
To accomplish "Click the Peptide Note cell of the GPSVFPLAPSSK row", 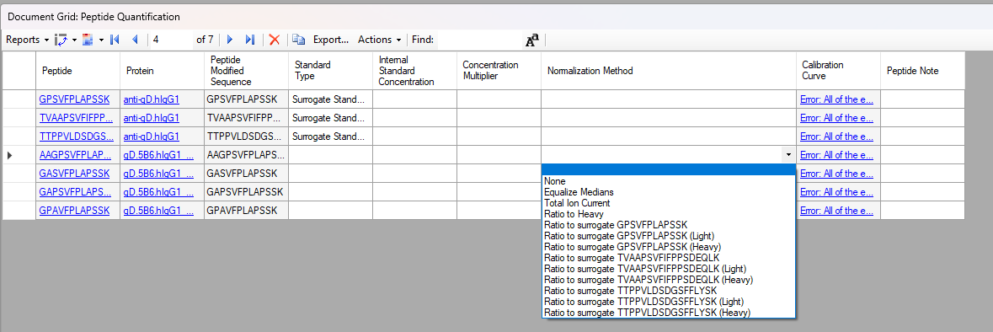I will [922, 99].
